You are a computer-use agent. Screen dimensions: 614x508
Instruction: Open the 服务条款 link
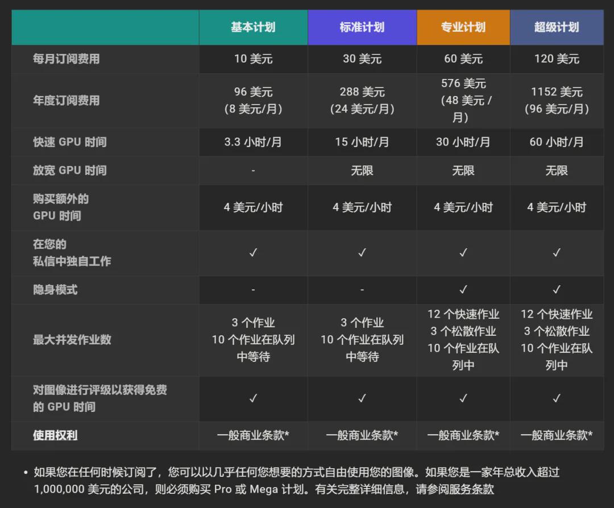tap(473, 489)
